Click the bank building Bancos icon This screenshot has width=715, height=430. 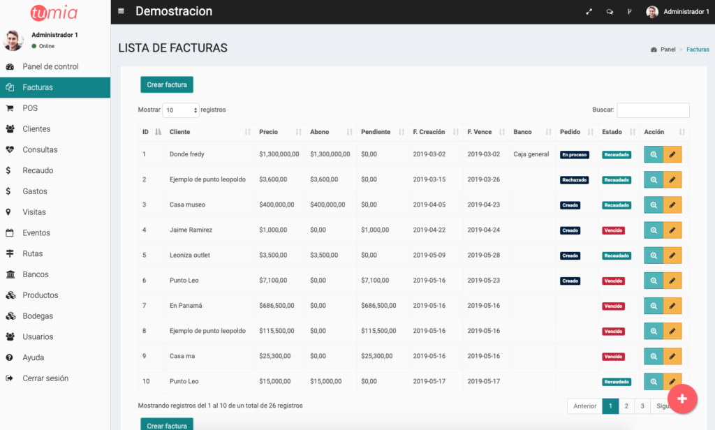coord(10,274)
